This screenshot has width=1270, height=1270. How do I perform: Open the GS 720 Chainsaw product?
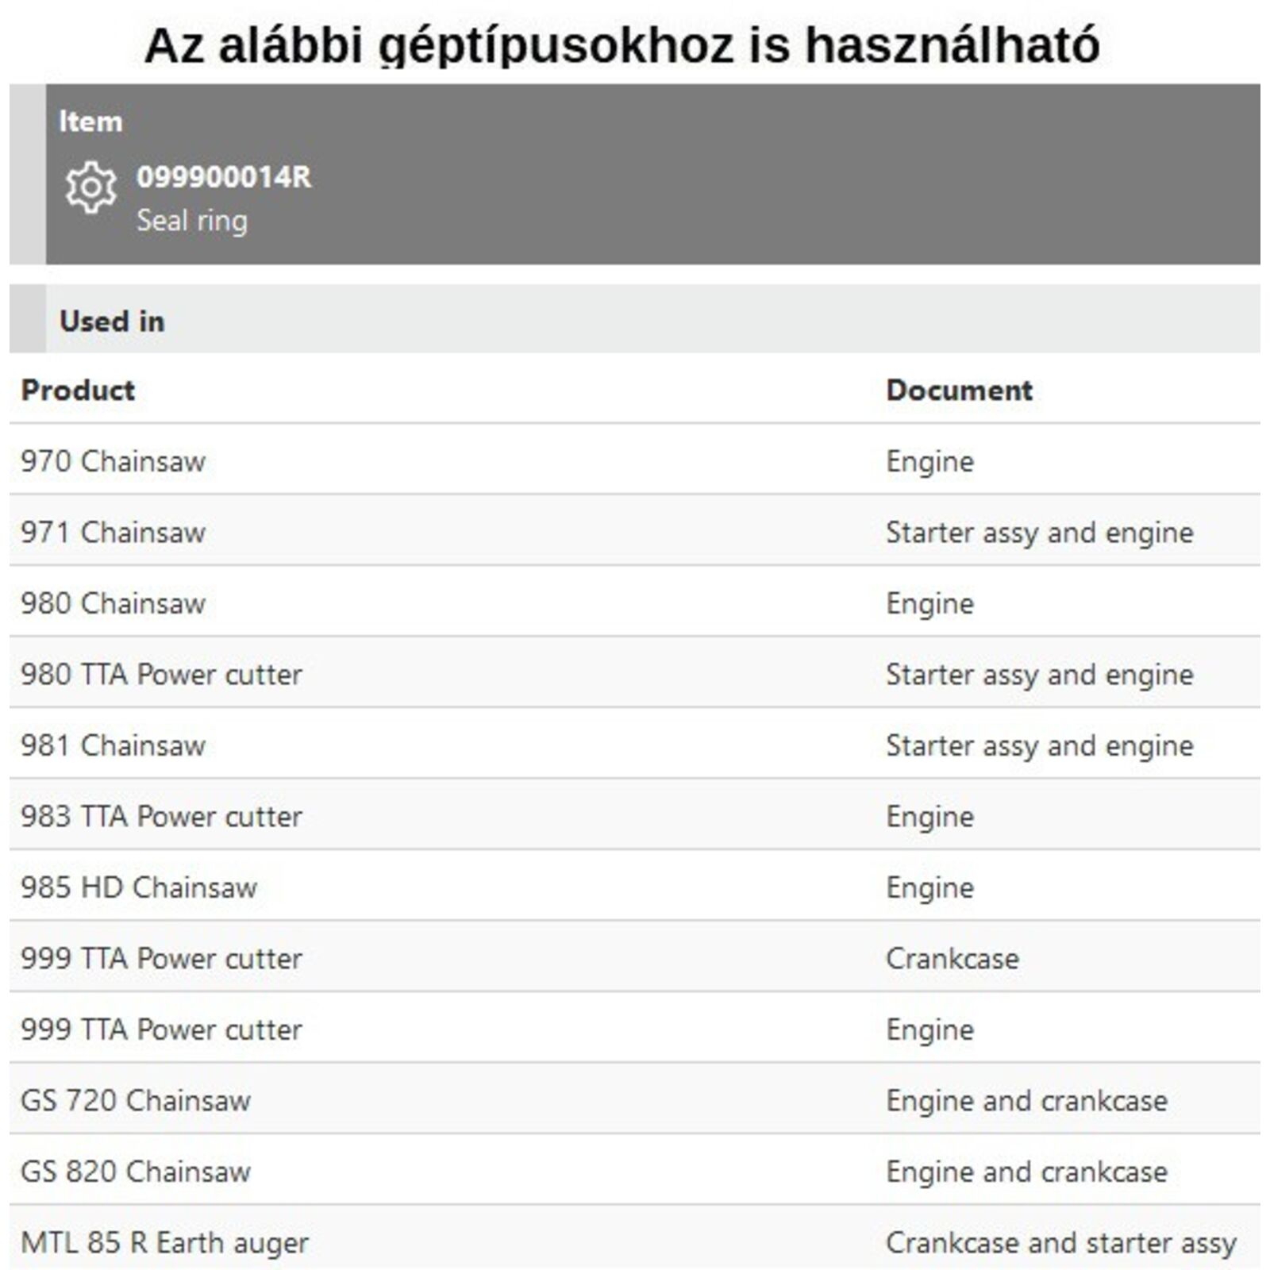point(136,1101)
